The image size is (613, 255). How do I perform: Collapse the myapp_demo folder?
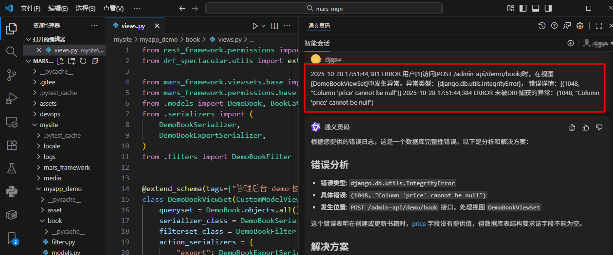point(62,189)
